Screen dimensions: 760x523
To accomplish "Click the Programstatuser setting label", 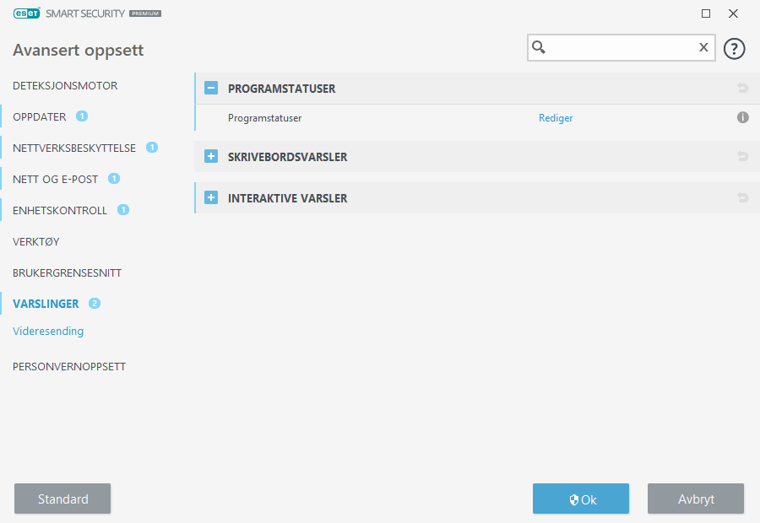I will 264,118.
